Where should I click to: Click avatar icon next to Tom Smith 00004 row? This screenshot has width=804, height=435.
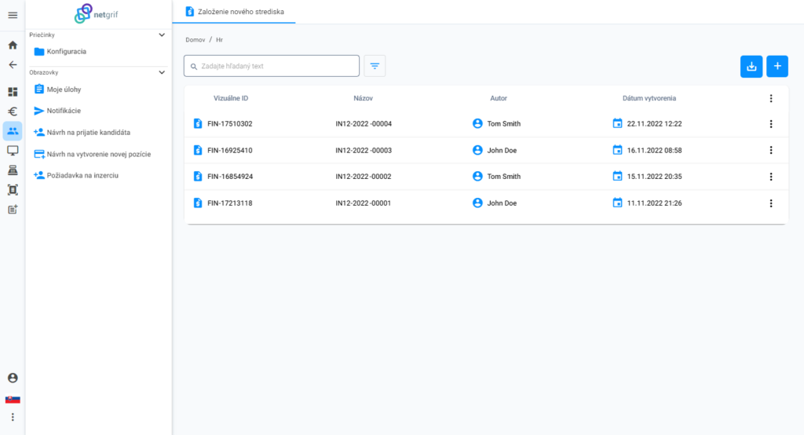(477, 123)
